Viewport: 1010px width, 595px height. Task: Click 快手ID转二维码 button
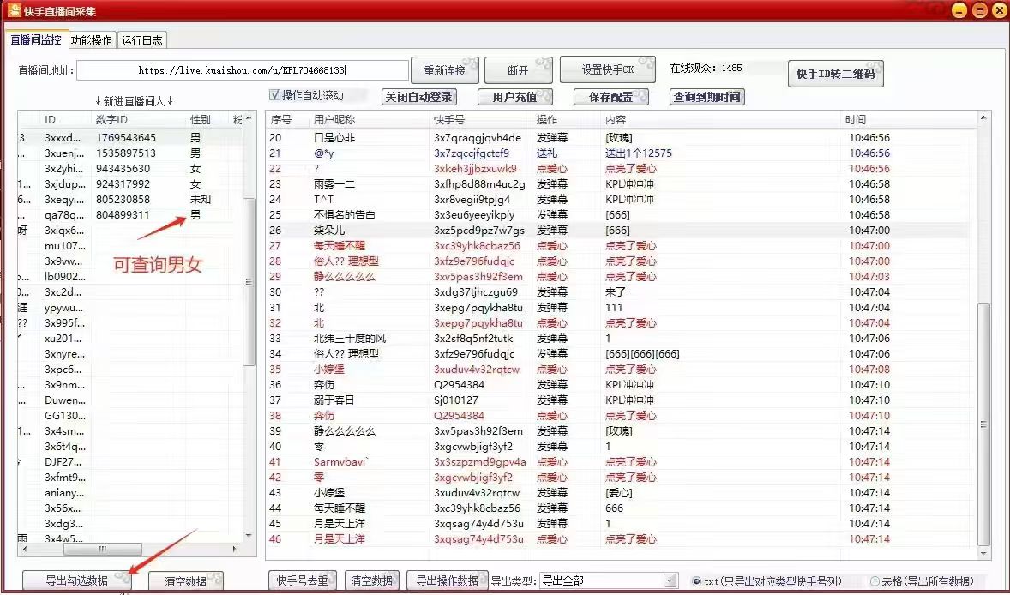pyautogui.click(x=835, y=73)
